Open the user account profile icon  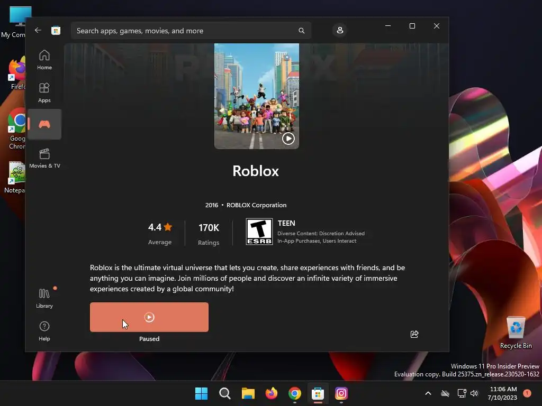pos(340,30)
